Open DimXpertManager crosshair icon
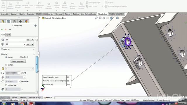This screenshot has width=187, height=105. pos(20,21)
